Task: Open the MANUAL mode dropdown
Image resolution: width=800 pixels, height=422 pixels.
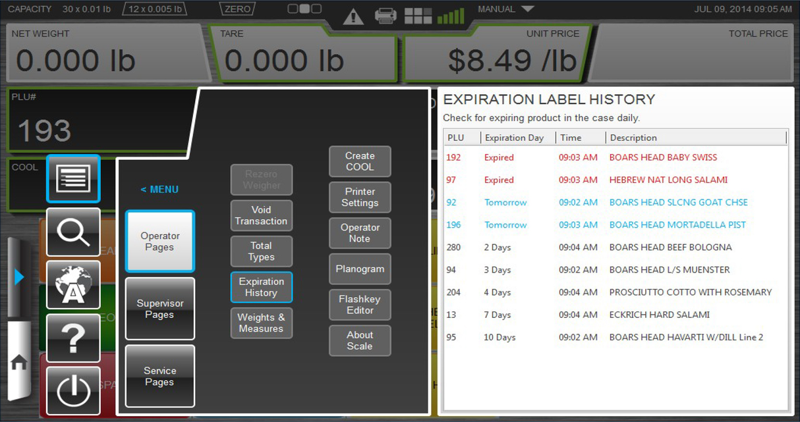Action: click(x=505, y=9)
